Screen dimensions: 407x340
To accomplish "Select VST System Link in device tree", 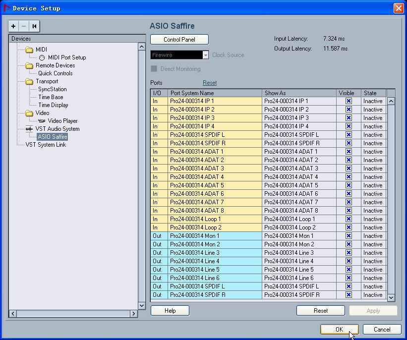I will click(46, 145).
